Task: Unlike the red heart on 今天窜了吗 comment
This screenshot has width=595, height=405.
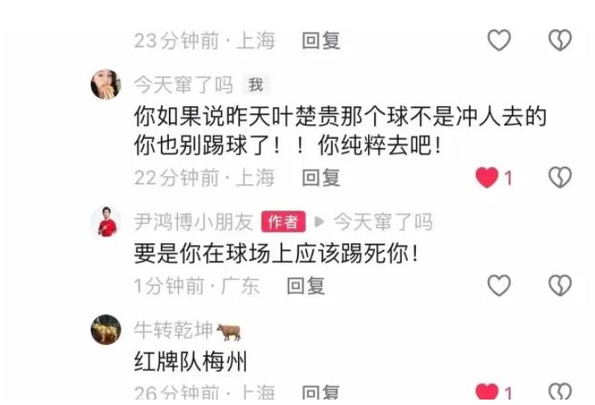Action: pos(487,177)
